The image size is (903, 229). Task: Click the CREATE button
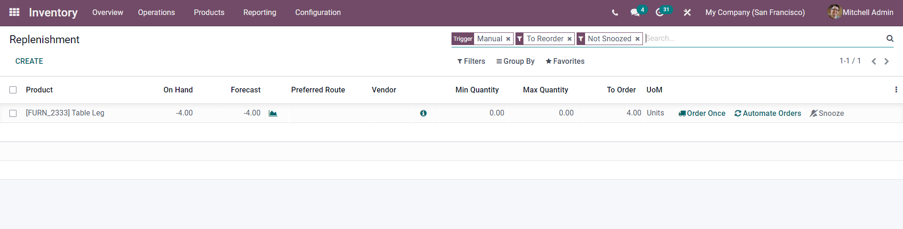(29, 61)
